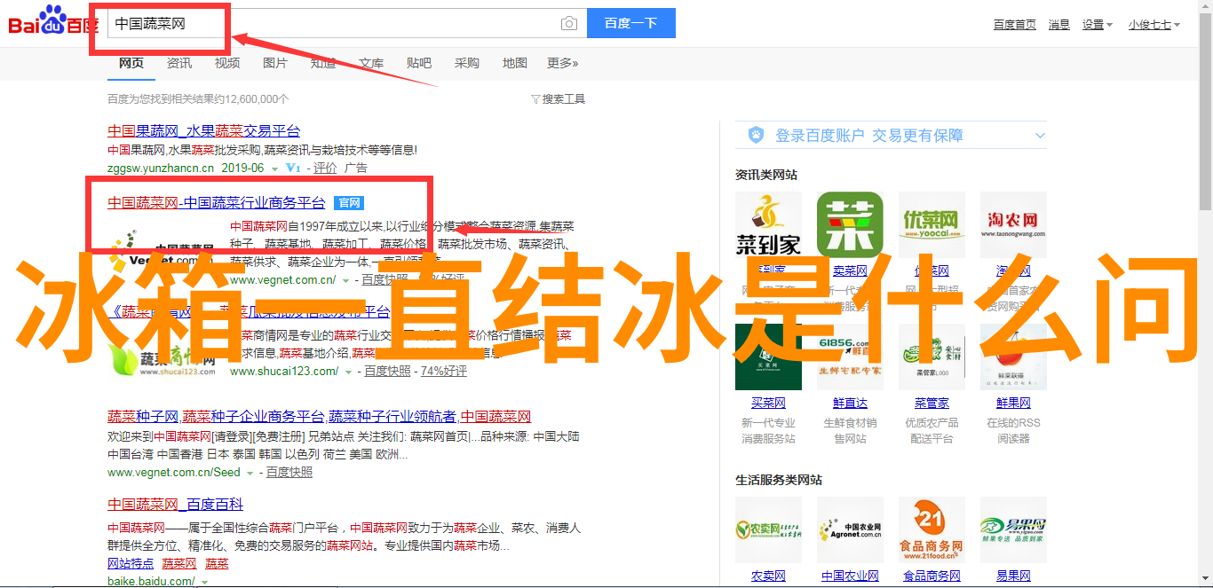Expand arrow next to baike.baidu.com/

204,583
